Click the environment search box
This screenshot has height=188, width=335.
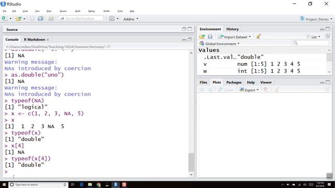pyautogui.click(x=310, y=43)
